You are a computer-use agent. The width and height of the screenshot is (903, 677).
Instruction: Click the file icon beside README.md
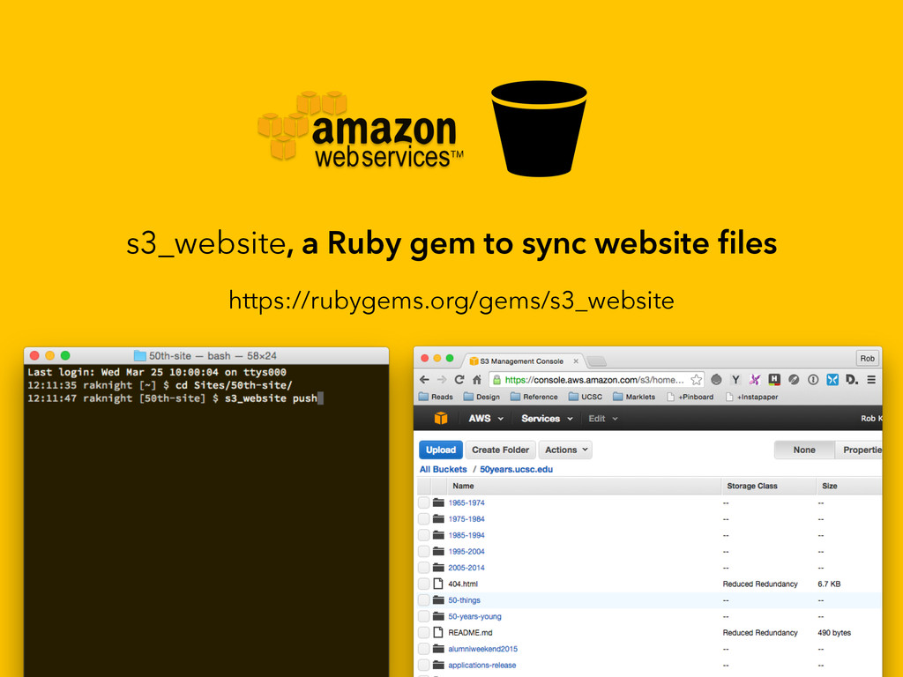pos(438,633)
